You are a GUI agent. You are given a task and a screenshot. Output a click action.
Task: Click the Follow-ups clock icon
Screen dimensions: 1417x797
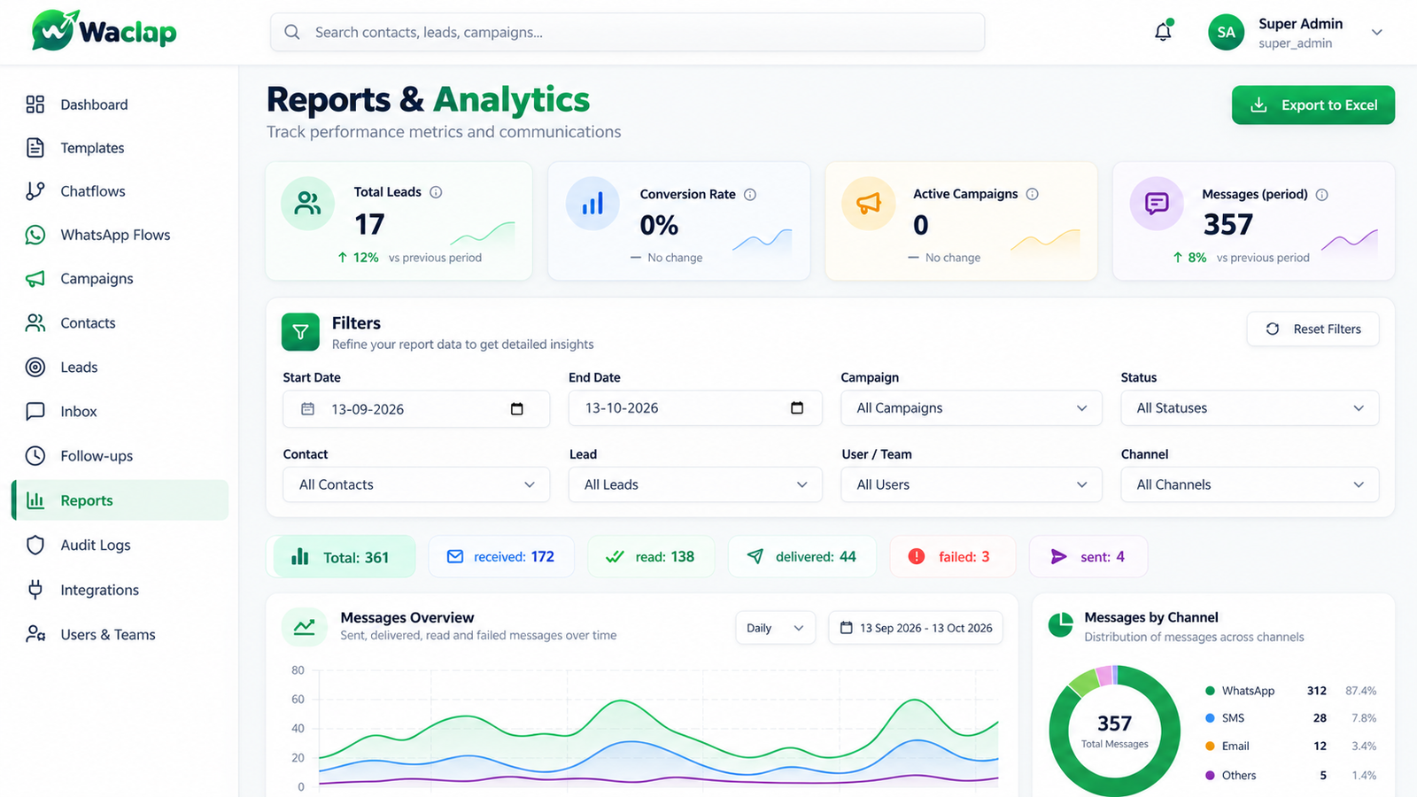[x=35, y=455]
